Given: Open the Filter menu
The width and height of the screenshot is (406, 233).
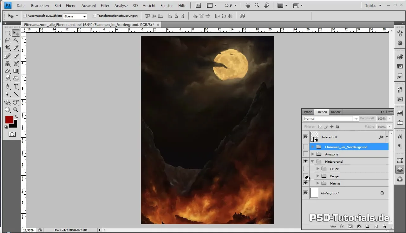Looking at the screenshot, I should [105, 6].
